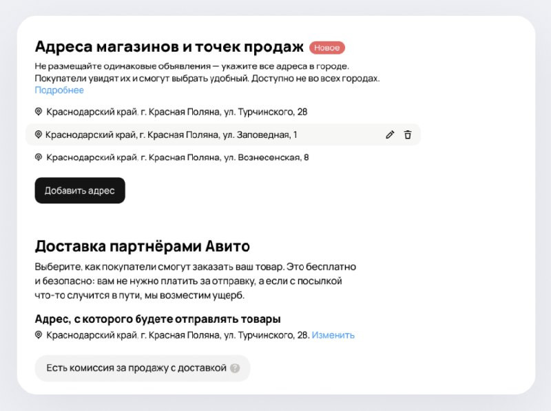Click the red "Новое" badge

point(327,48)
